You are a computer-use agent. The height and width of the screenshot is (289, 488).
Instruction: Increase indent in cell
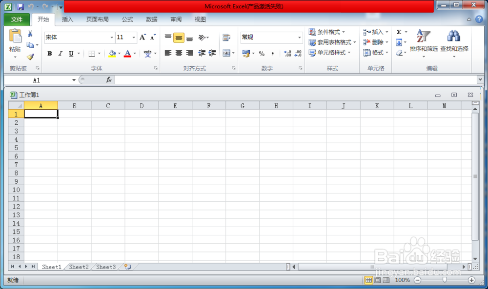pos(212,53)
